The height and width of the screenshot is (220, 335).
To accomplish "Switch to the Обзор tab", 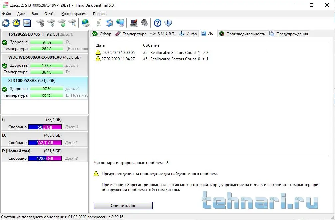I will (102, 34).
